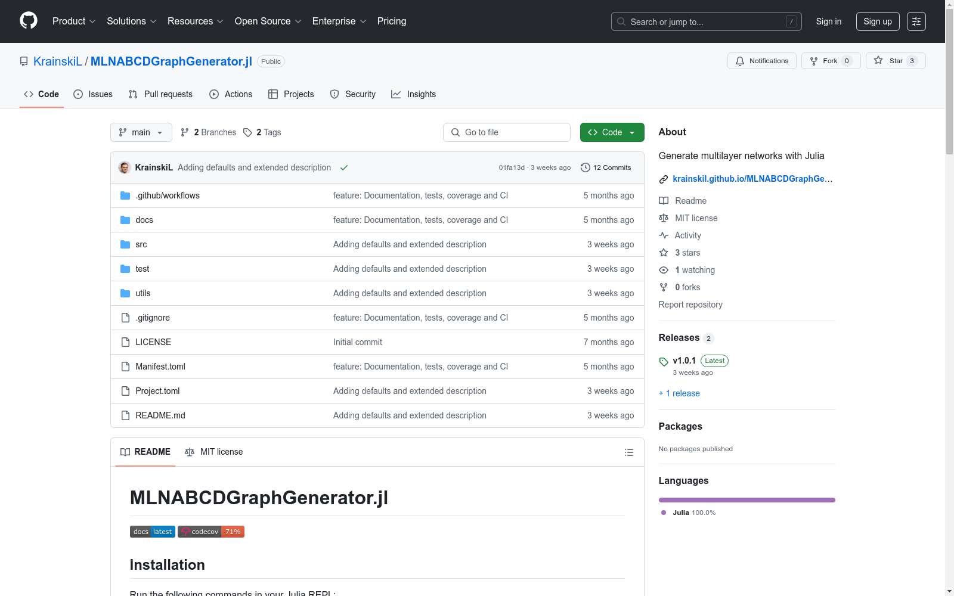Open 2 Tags list

point(262,132)
